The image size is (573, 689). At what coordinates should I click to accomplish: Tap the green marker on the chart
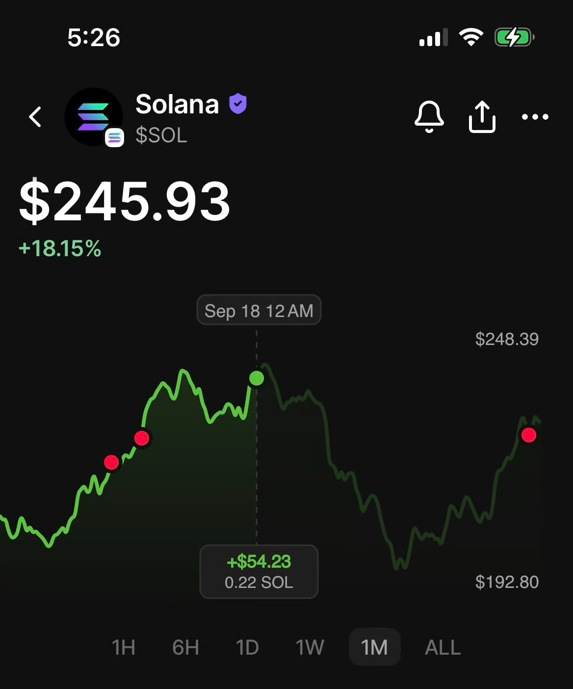click(x=257, y=378)
